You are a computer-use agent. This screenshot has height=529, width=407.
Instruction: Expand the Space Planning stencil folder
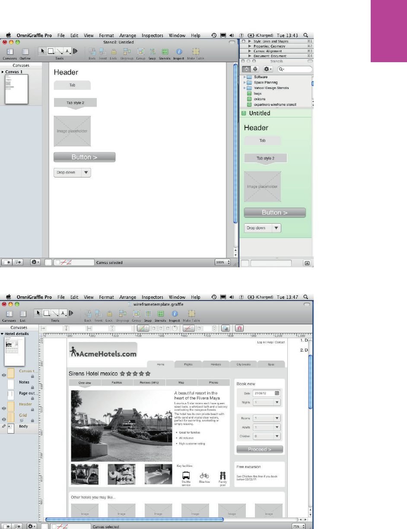[x=245, y=82]
